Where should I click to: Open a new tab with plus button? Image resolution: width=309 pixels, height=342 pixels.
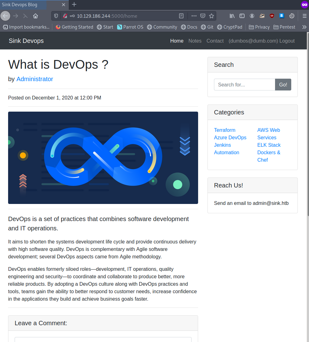pos(74,4)
